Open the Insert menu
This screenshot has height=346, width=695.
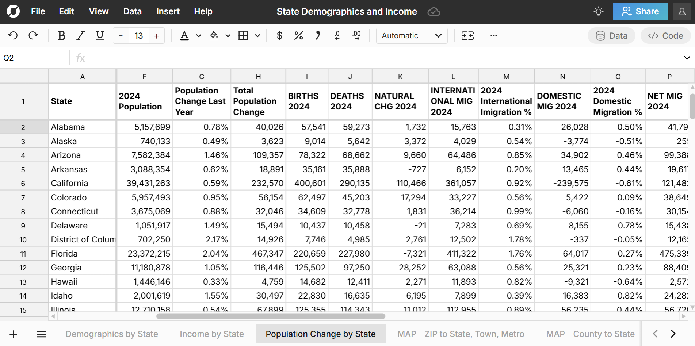[x=168, y=12]
